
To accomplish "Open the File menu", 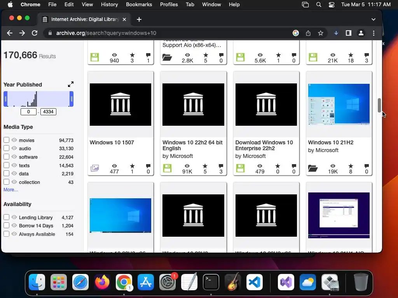I will click(52, 4).
